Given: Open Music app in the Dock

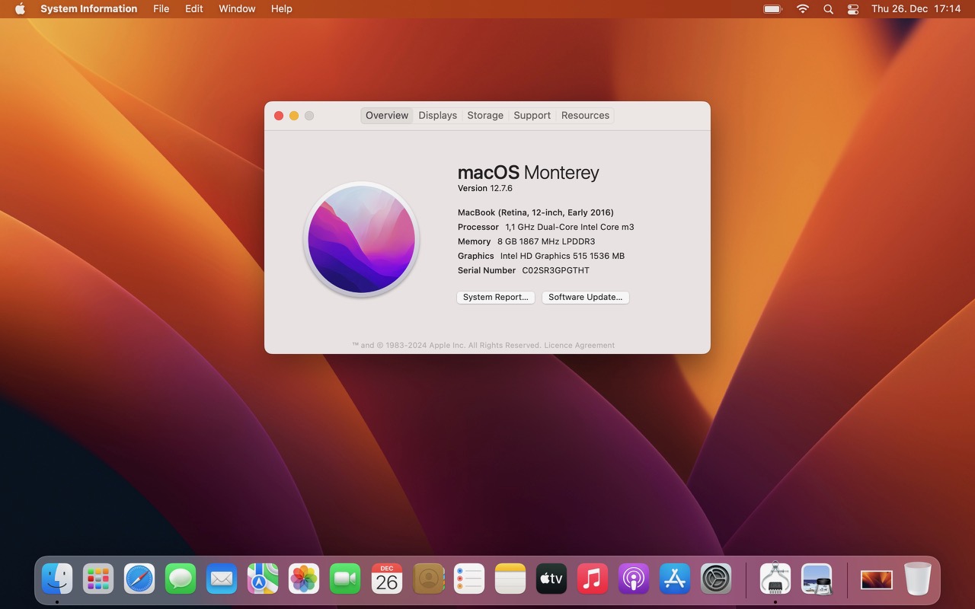Looking at the screenshot, I should click(593, 579).
